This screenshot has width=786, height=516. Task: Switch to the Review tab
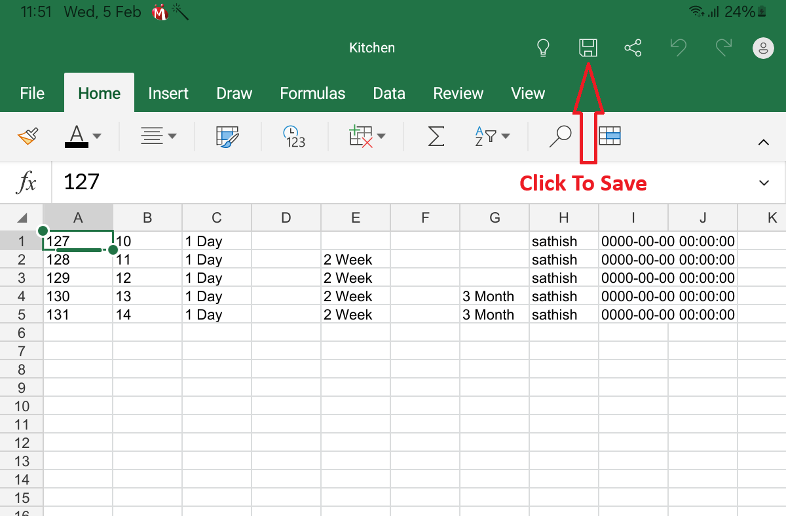[458, 94]
